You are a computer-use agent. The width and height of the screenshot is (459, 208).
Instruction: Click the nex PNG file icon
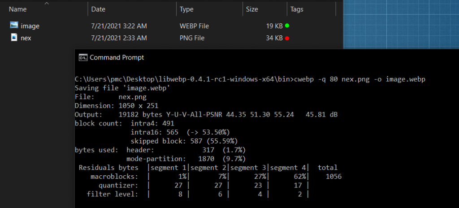[x=14, y=38]
